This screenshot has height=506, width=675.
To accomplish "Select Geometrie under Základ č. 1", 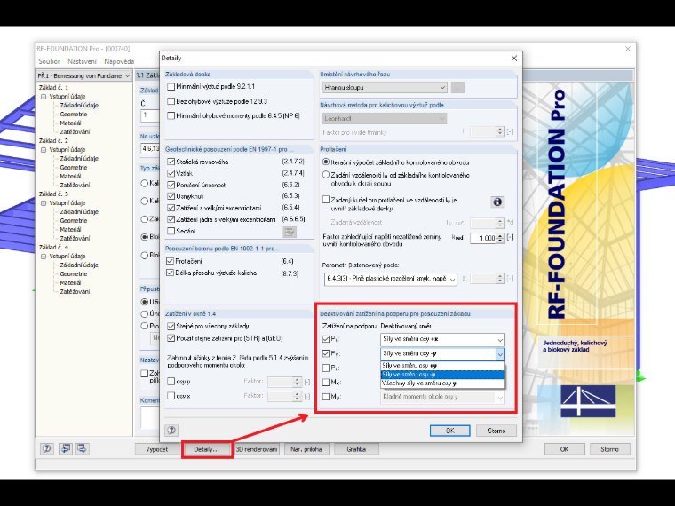I will tap(74, 114).
